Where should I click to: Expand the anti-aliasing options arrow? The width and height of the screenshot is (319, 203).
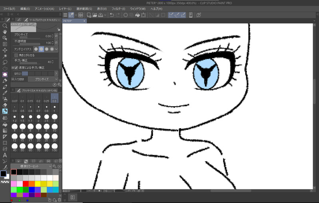point(56,49)
